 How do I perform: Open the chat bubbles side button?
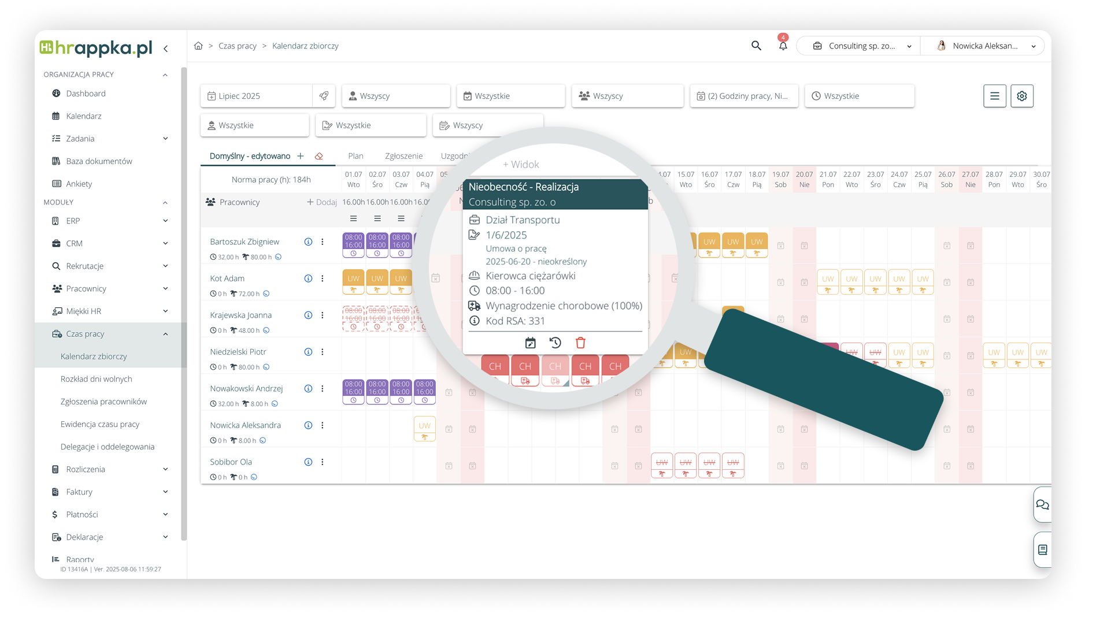coord(1042,504)
